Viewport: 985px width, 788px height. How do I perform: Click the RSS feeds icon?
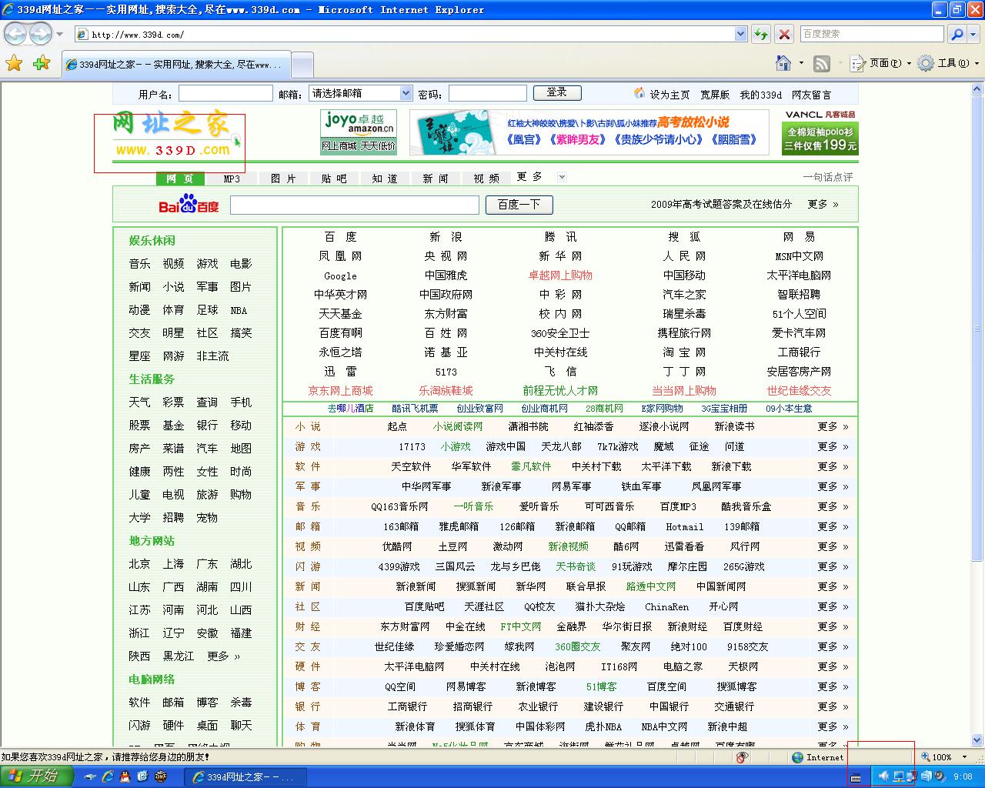822,63
